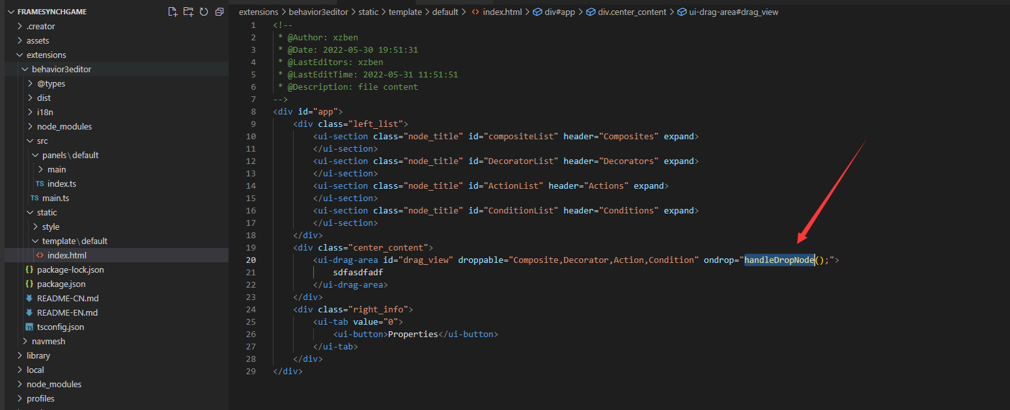This screenshot has height=410, width=1010.
Task: Collapse the FRAMESYNCHGAME project root
Action: 51,12
